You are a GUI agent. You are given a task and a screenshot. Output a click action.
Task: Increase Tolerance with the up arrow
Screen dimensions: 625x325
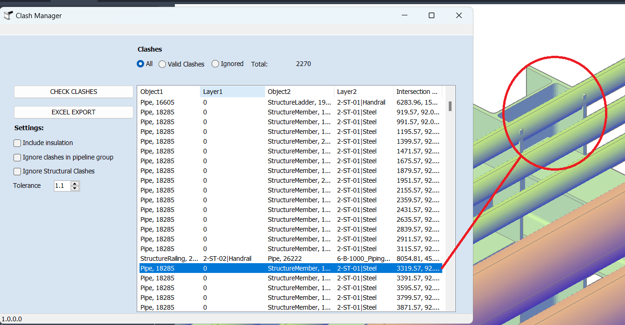pos(75,184)
